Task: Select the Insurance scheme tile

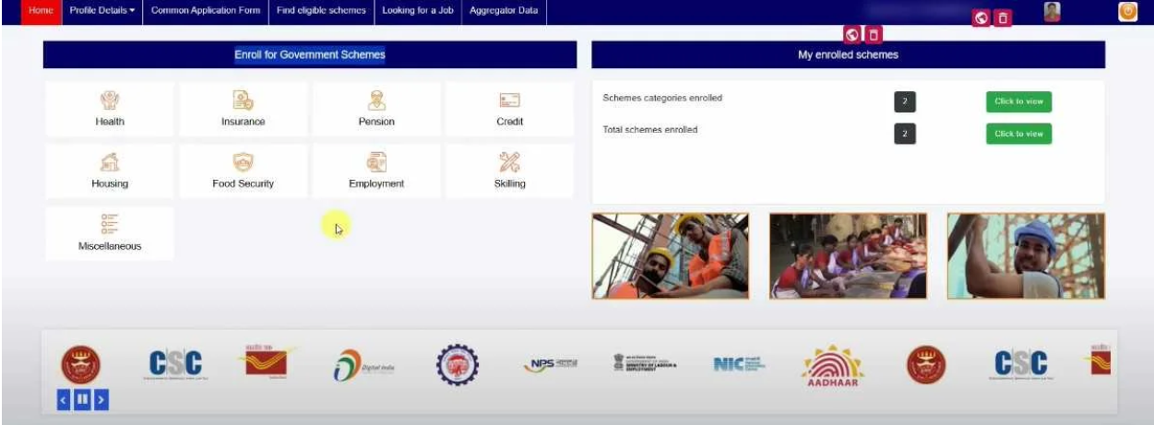Action: click(x=243, y=109)
